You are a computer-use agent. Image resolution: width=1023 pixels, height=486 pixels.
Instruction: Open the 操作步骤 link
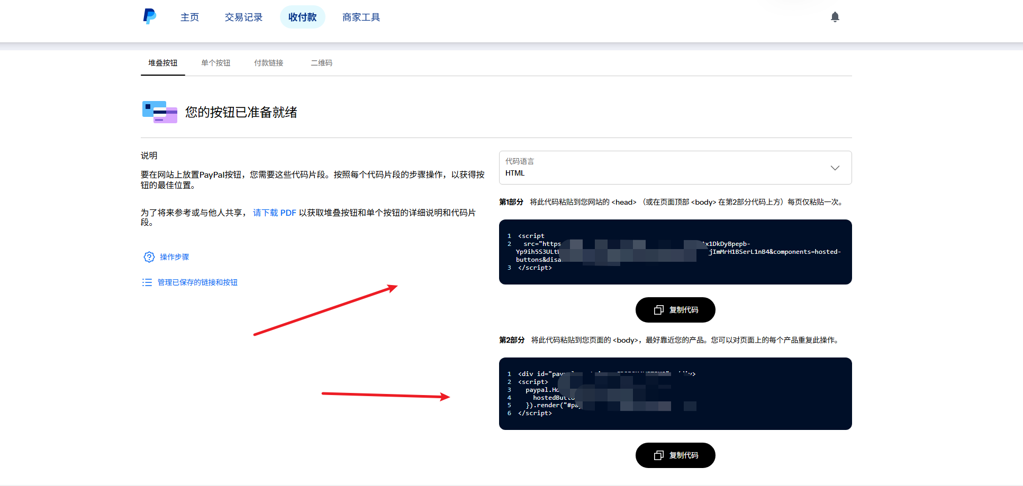[175, 257]
